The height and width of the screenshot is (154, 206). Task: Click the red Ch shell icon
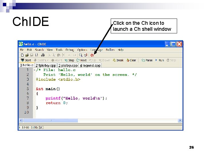pos(92,55)
